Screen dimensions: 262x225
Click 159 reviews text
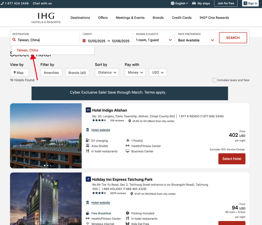pyautogui.click(x=117, y=121)
